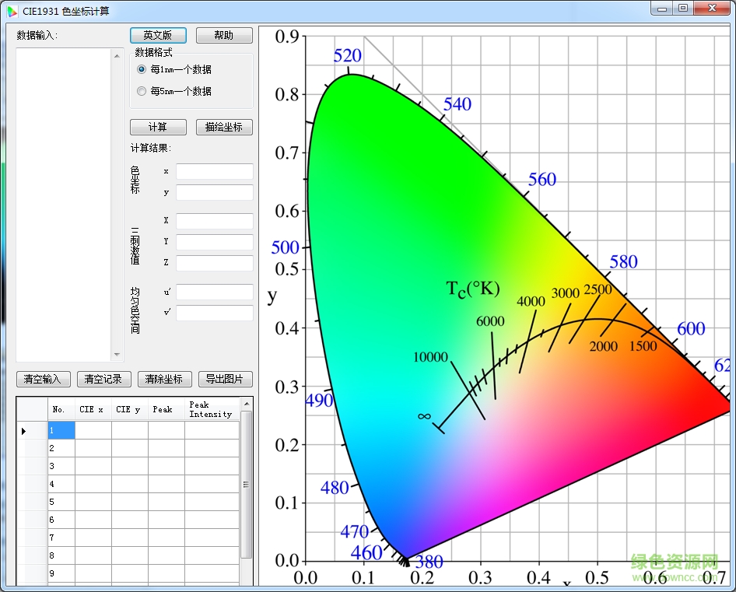The width and height of the screenshot is (736, 592).
Task: Select the 每1nm一个数据 radio option
Action: tap(142, 69)
